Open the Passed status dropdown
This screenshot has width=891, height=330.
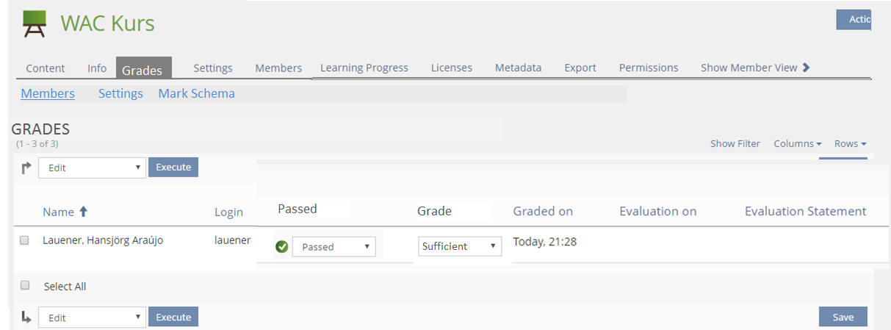pos(333,247)
